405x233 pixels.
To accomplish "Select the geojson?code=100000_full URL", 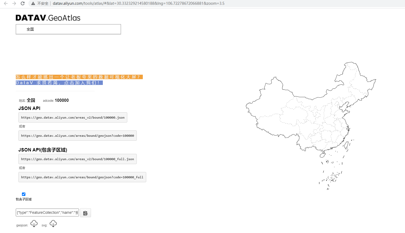I will click(x=82, y=177).
